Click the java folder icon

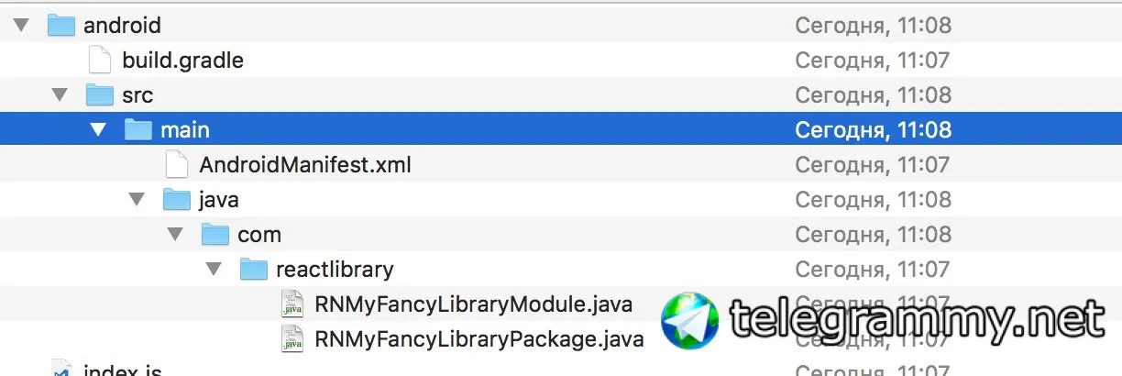click(x=176, y=200)
